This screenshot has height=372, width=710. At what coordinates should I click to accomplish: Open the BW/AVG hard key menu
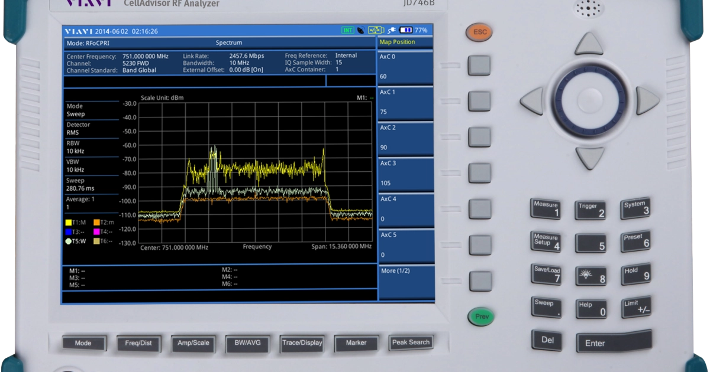247,343
